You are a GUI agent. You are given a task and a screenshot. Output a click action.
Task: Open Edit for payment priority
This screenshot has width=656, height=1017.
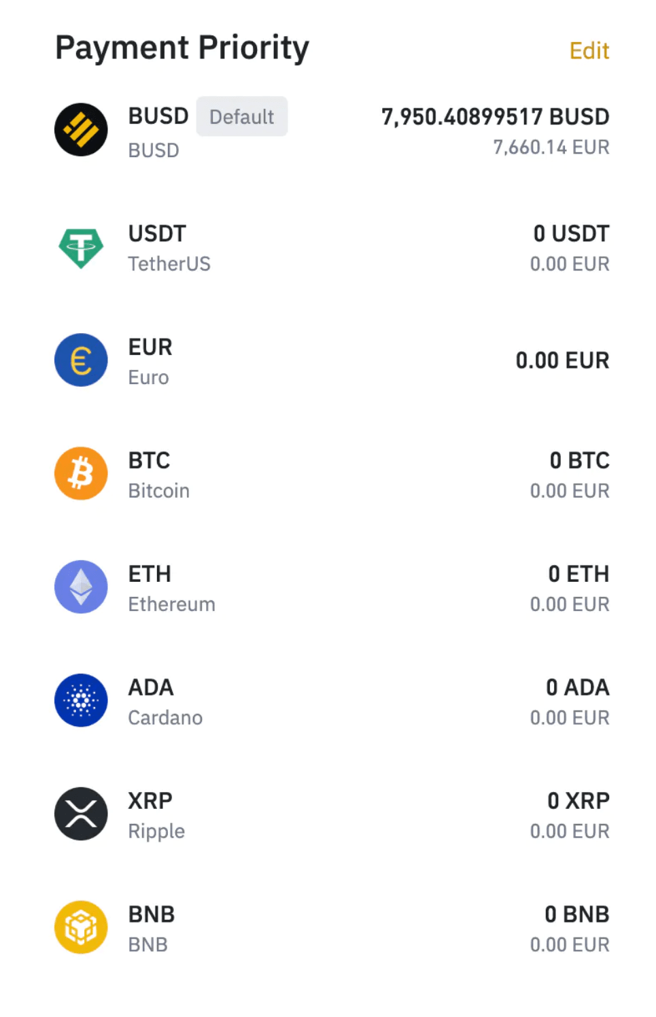tap(589, 51)
